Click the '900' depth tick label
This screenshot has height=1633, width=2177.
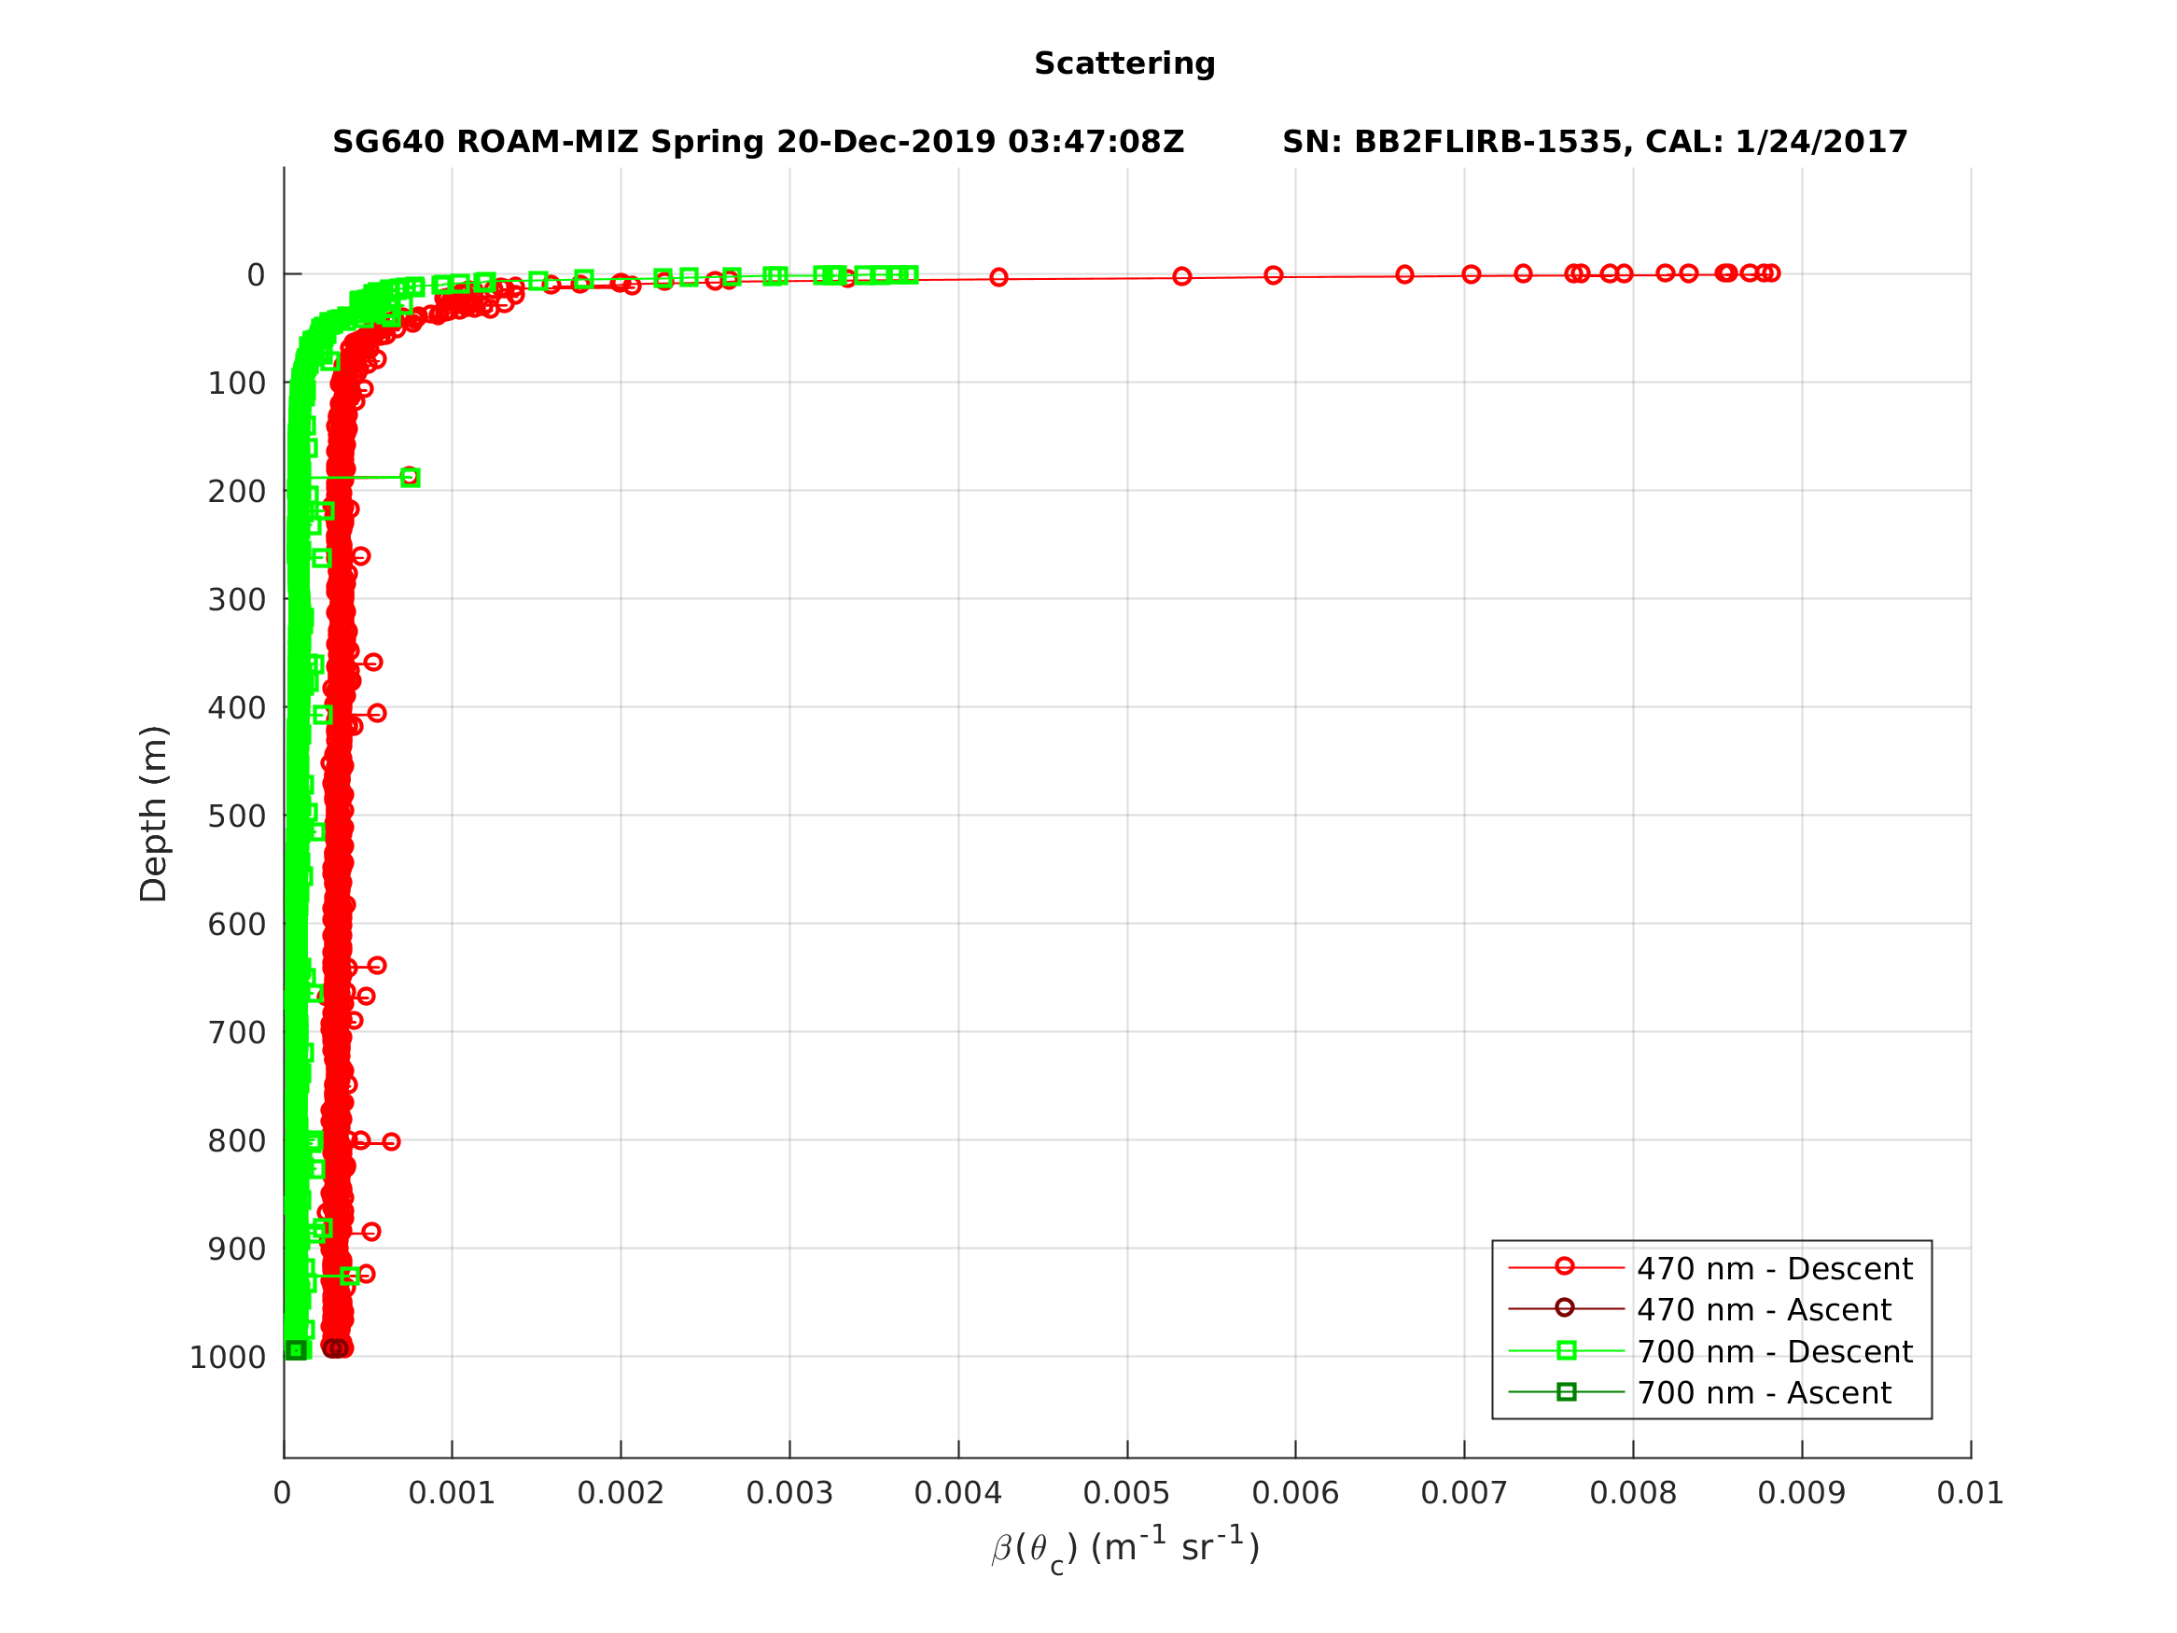click(x=237, y=1249)
